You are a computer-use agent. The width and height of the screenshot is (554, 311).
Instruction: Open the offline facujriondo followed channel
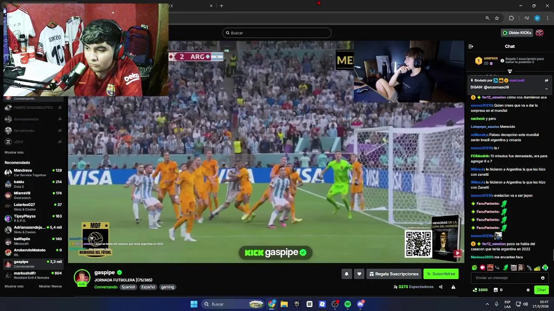point(33,130)
